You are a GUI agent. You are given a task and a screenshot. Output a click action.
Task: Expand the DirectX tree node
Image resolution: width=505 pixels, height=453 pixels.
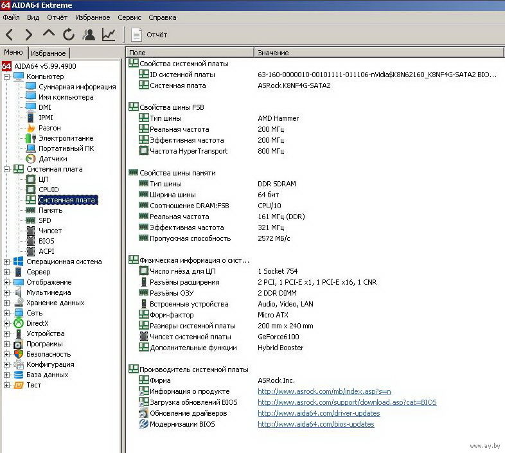(x=7, y=323)
